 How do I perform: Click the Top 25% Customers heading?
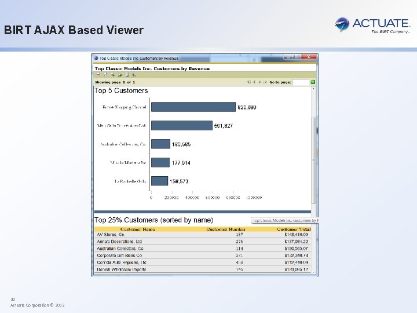153,220
